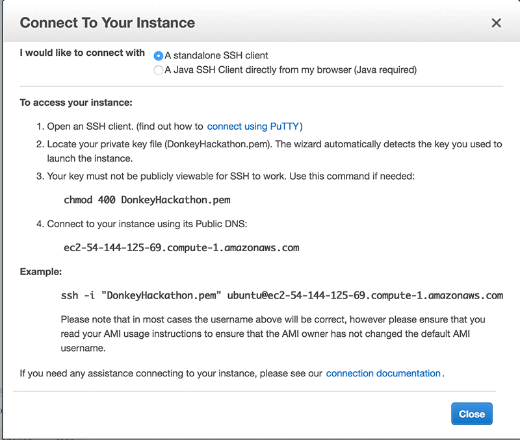Open the connect using PuTTY link
The image size is (520, 440).
pos(254,127)
